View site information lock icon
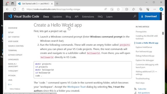Screen dimensions: 167x94 (23, 9)
